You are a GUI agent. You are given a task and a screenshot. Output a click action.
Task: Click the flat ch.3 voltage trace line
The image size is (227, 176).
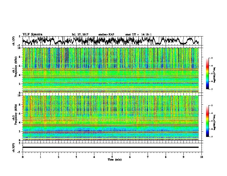[x=110, y=147]
